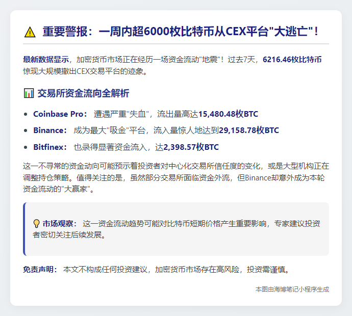352x316 pixels.
Task: Click the value '29,158.78枚BTC'
Action: pos(249,130)
